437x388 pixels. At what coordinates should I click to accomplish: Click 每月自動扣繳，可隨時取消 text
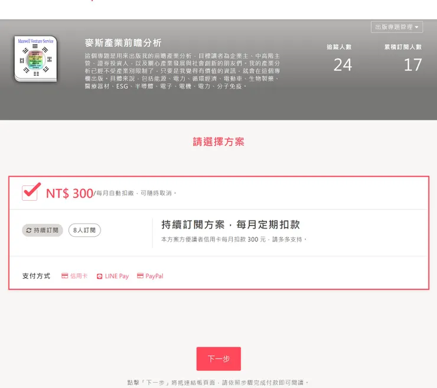pyautogui.click(x=136, y=193)
